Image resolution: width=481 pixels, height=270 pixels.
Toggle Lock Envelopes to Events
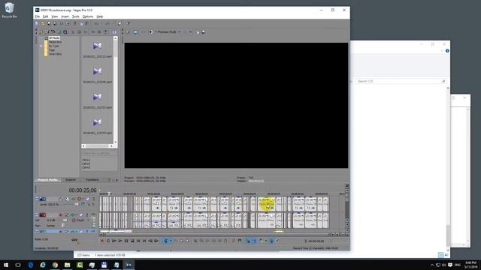(x=271, y=241)
